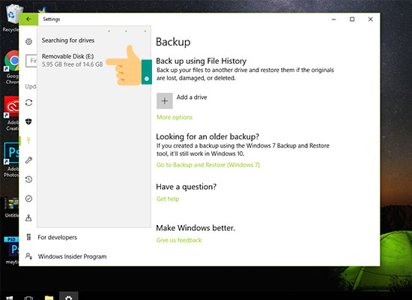Screen dimensions: 412x300
Task: Select the Backup upload arrow icon in sidebar
Action: (x=28, y=140)
